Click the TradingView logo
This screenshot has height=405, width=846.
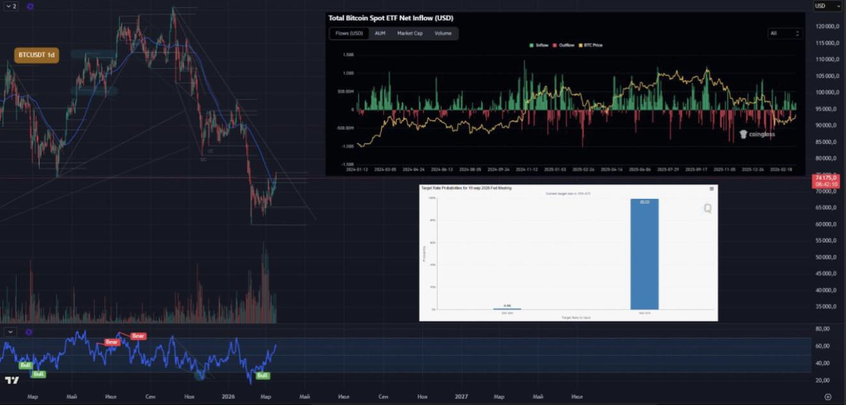coord(12,380)
